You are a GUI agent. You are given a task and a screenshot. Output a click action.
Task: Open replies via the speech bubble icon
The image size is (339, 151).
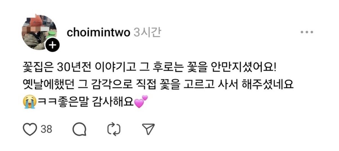(x=79, y=129)
